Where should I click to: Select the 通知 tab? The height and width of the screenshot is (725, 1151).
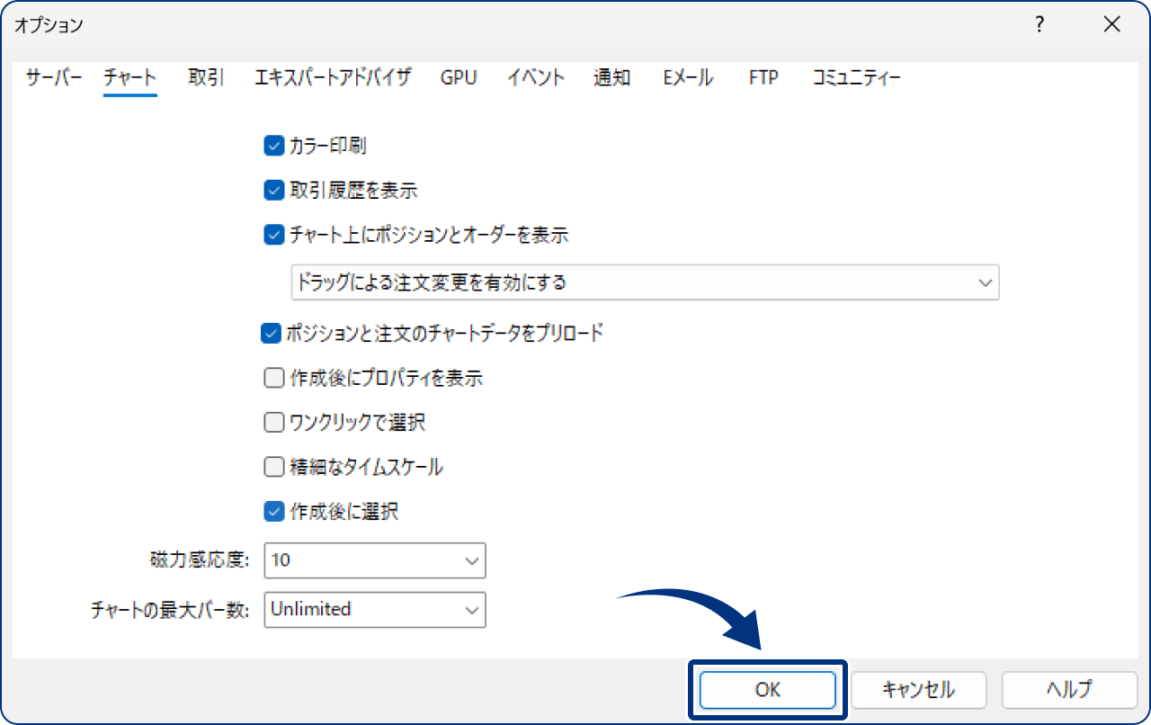pos(611,77)
